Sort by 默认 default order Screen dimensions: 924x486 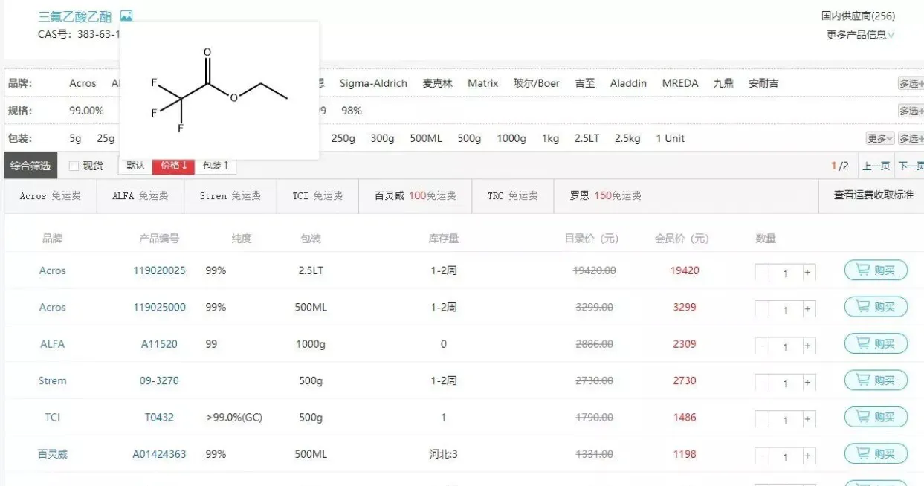135,166
